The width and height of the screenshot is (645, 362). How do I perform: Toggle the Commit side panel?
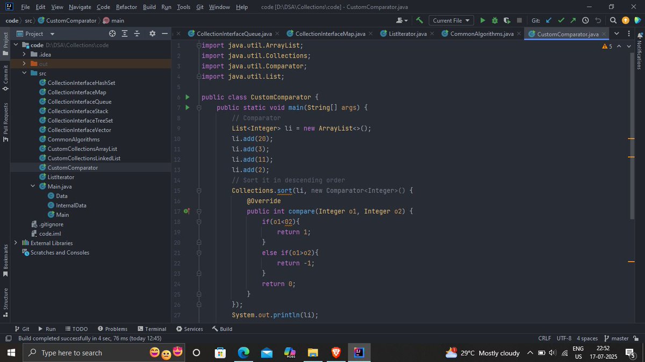tap(5, 78)
